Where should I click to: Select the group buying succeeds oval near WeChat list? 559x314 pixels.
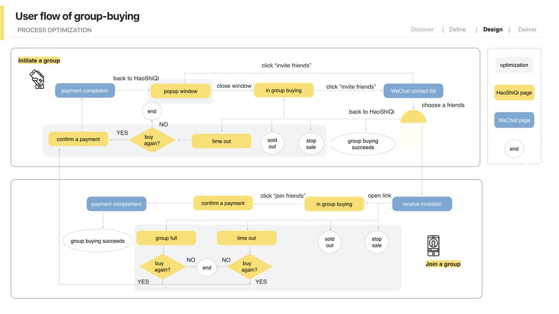[363, 144]
